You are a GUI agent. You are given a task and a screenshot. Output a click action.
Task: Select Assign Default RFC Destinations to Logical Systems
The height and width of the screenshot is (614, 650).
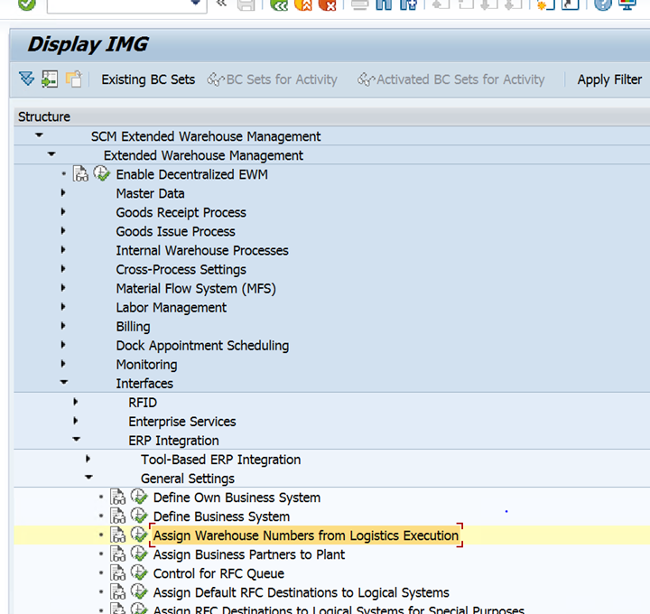(301, 592)
